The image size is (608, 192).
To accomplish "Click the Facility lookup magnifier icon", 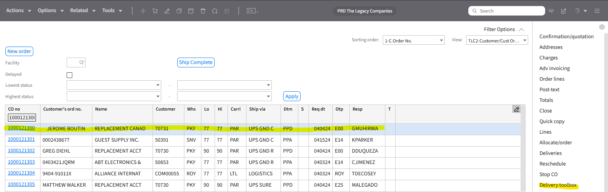I will click(81, 62).
